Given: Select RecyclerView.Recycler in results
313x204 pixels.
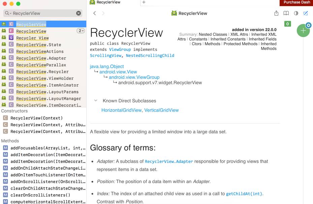Looking at the screenshot, I should click(x=43, y=71).
